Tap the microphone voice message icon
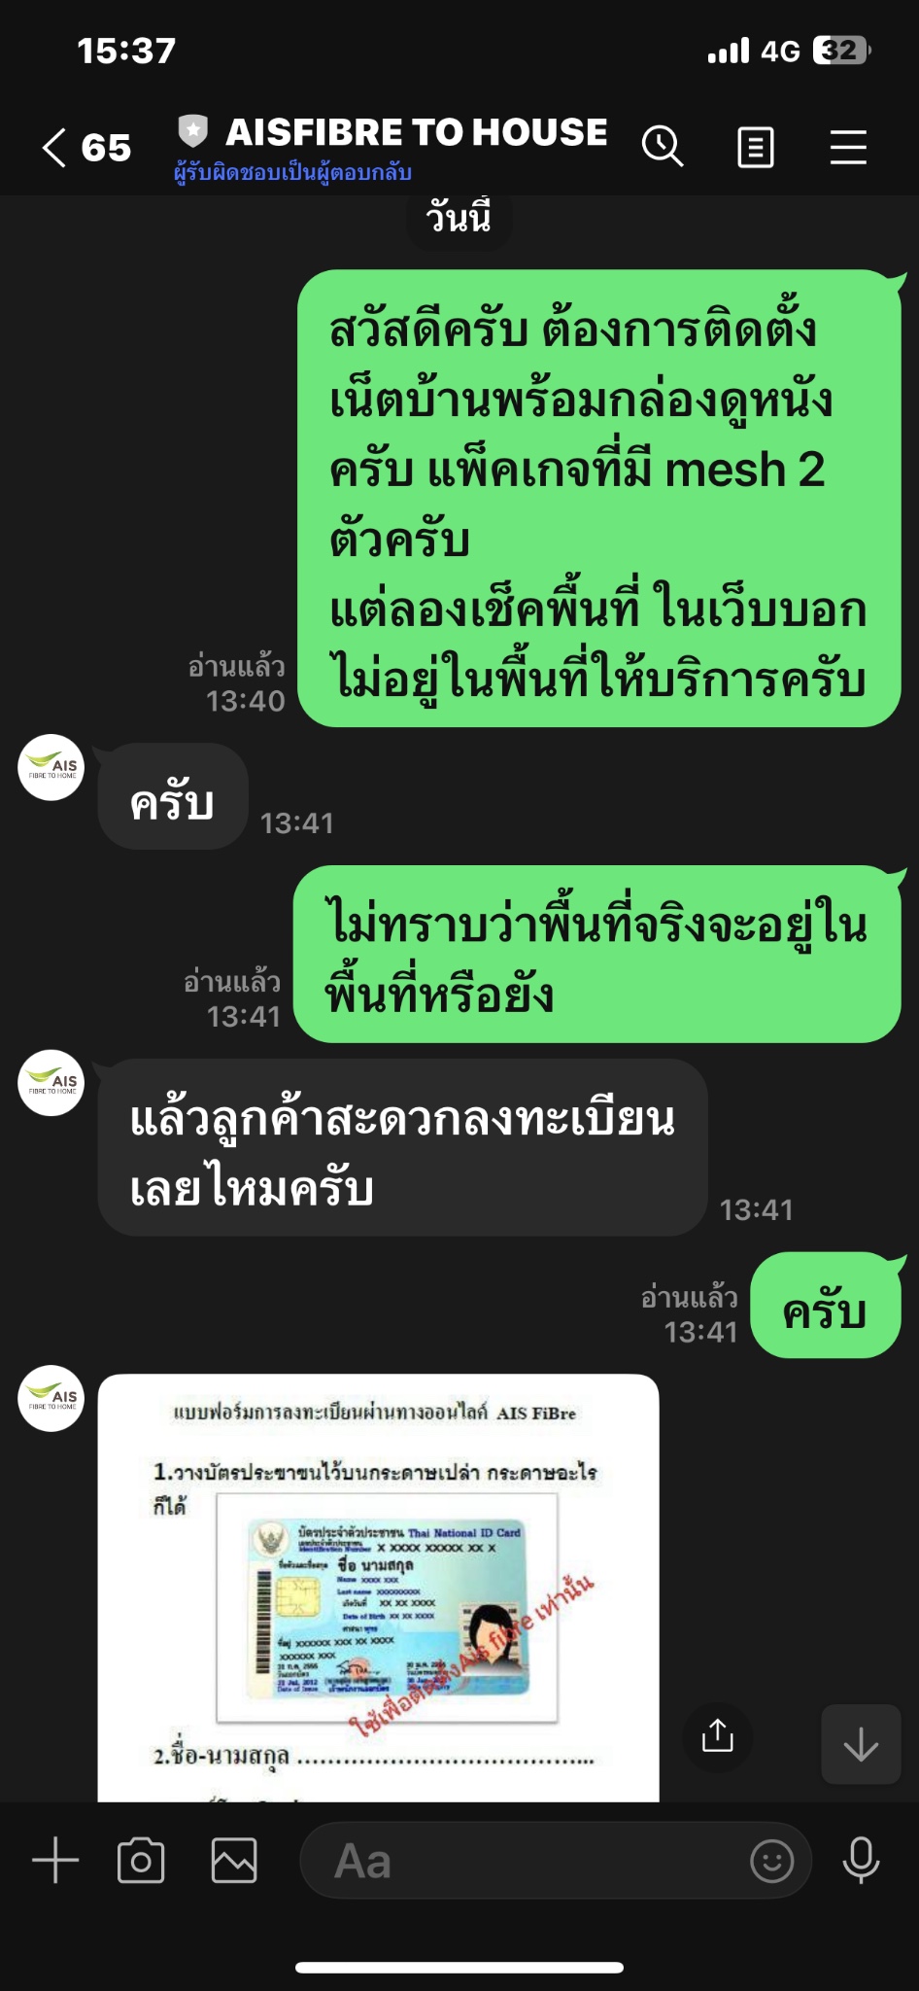The height and width of the screenshot is (1991, 919). 861,1861
